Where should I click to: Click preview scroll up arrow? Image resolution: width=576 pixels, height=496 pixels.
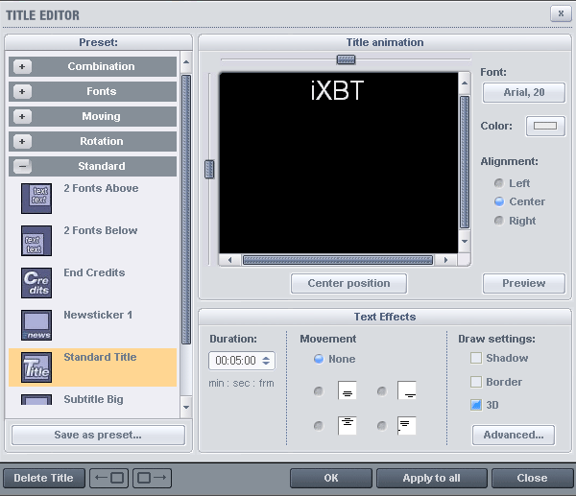coord(465,83)
